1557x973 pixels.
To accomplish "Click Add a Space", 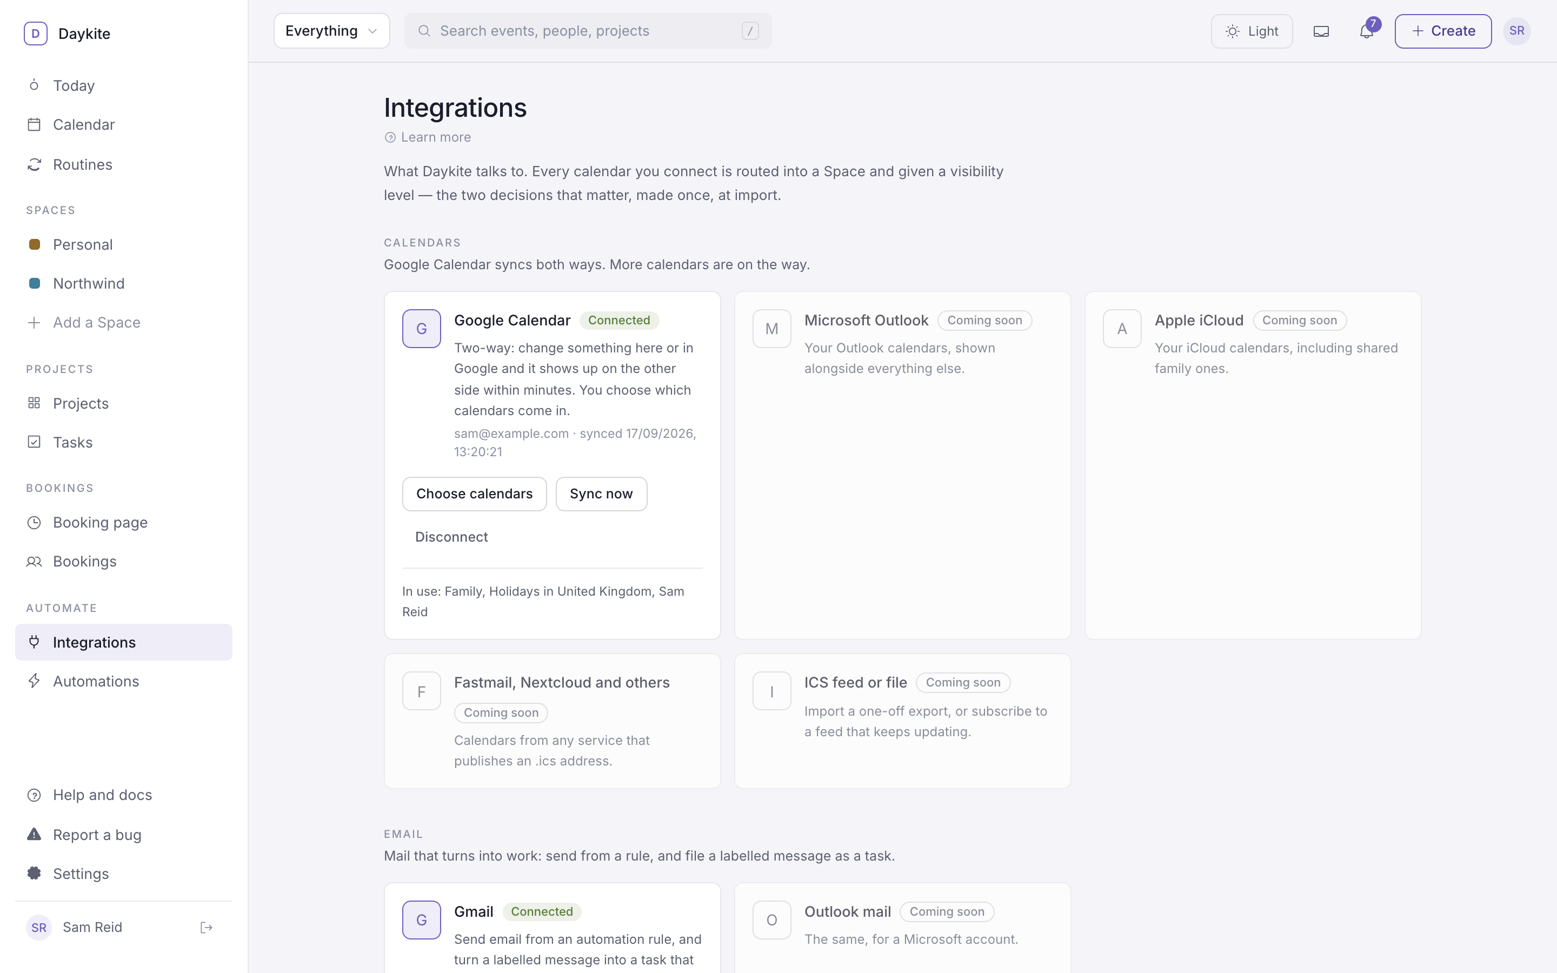I will pos(123,322).
